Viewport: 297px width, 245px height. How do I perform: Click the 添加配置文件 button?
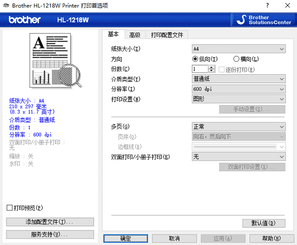click(x=50, y=222)
